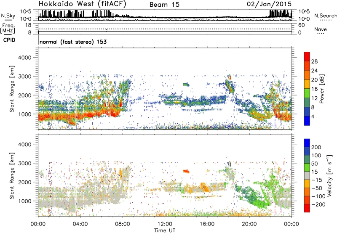Screen dimensions: 337x233
Task: Click the frequency panel '18' tick label
Action: click(28, 25)
